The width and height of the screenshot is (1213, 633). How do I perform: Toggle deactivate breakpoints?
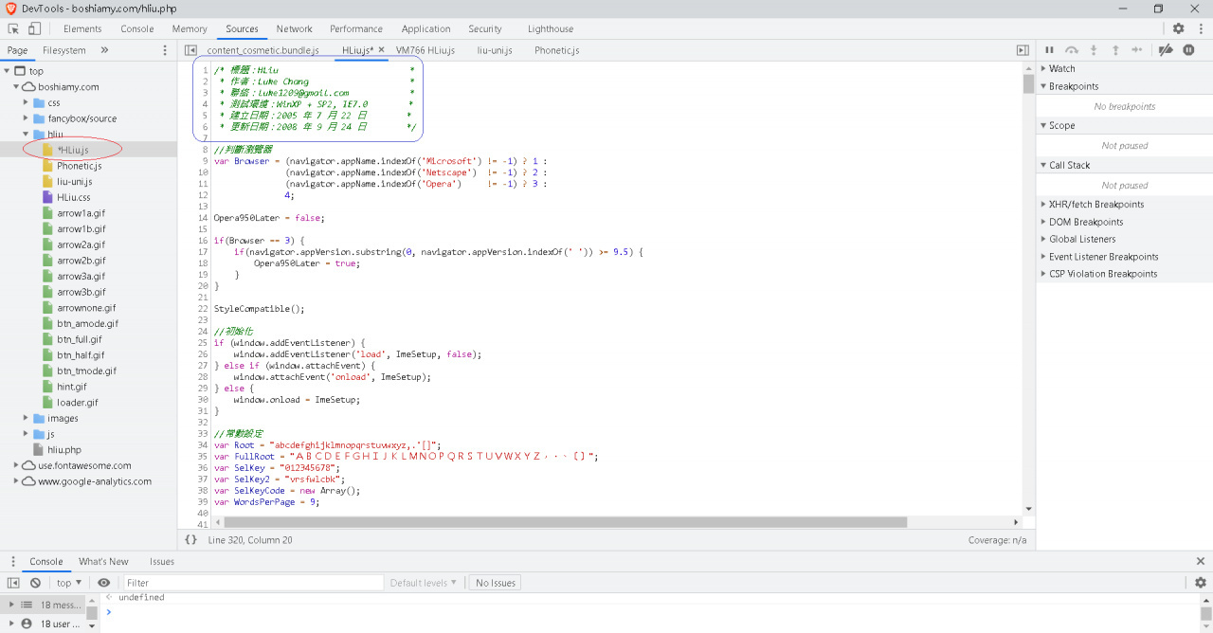pyautogui.click(x=1166, y=50)
